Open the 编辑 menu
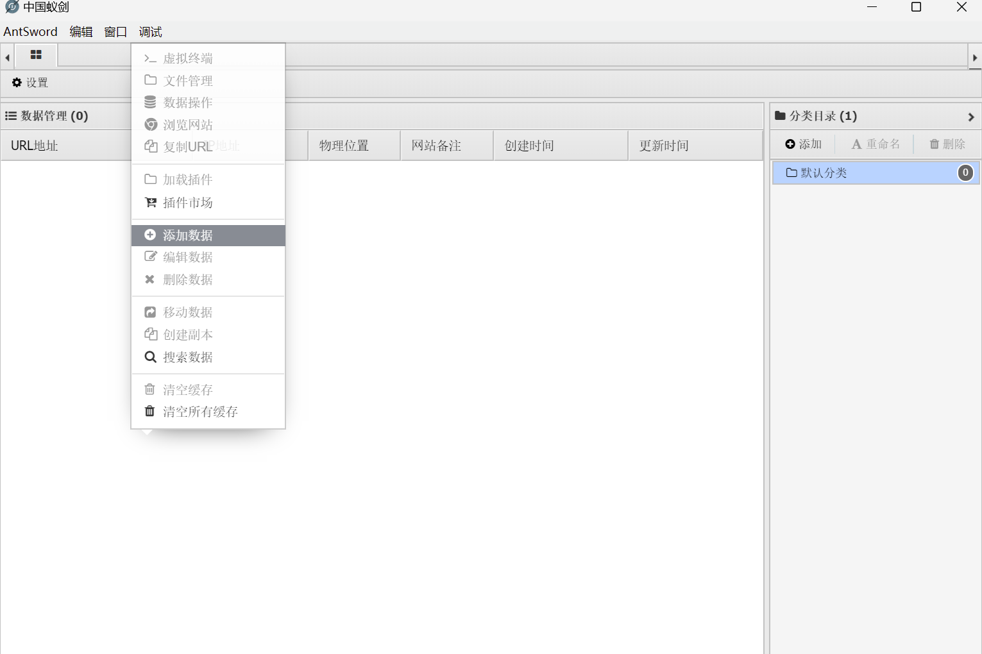 (81, 31)
